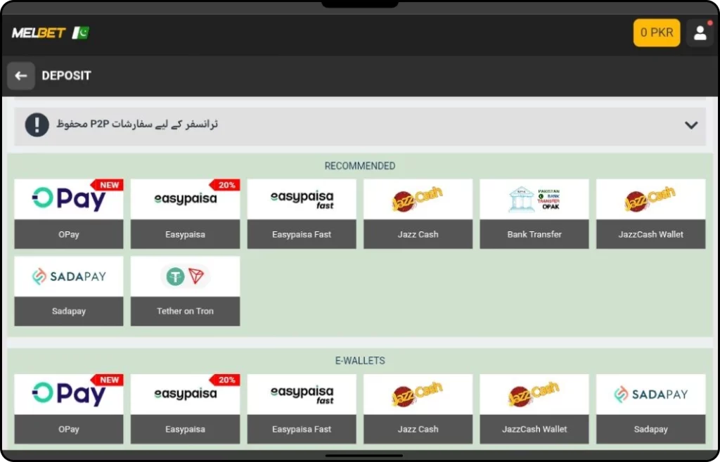Click OPay label in Recommended
This screenshot has height=462, width=720.
(x=69, y=234)
